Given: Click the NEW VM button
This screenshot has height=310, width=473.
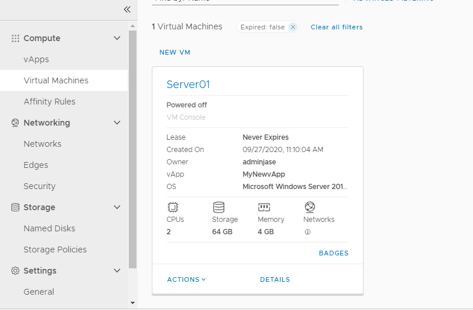Looking at the screenshot, I should [175, 52].
